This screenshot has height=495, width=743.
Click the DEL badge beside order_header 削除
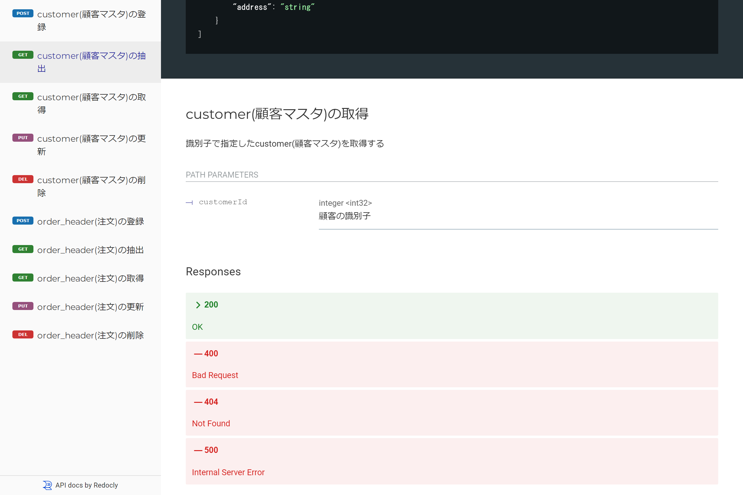(23, 334)
